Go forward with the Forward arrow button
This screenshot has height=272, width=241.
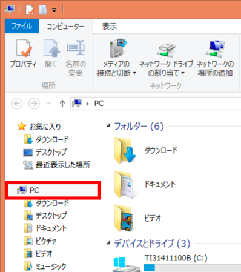pyautogui.click(x=34, y=104)
